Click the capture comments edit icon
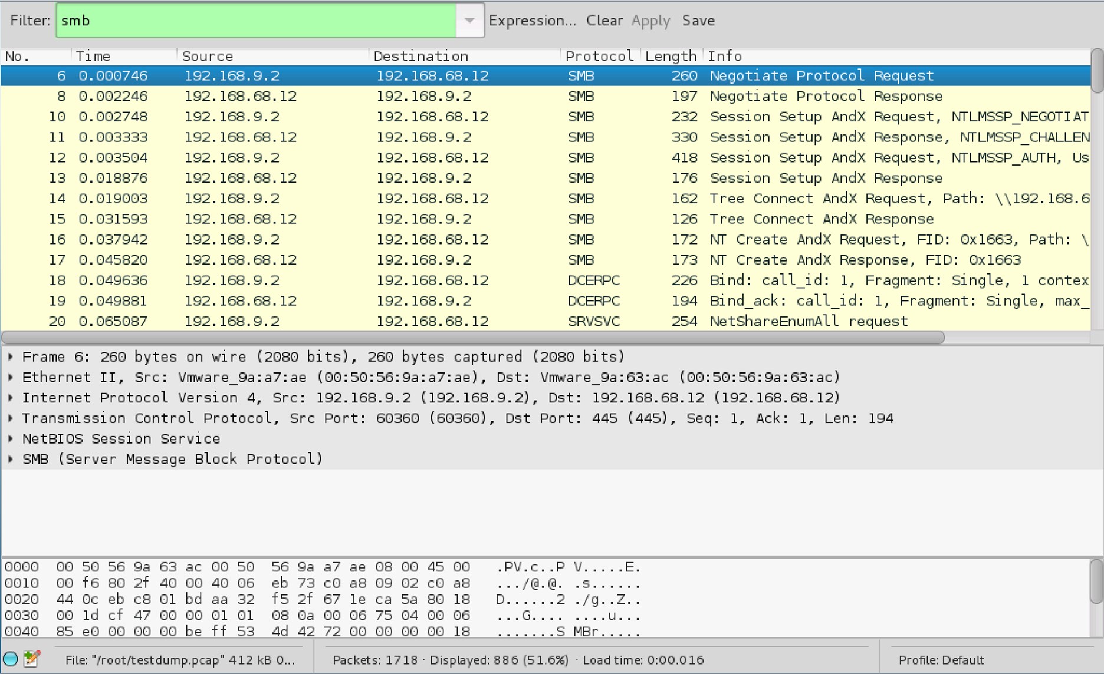The image size is (1104, 674). click(32, 659)
